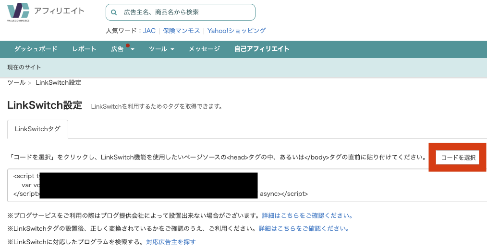
Task: Click the 現在のサイト label
Action: tap(24, 67)
